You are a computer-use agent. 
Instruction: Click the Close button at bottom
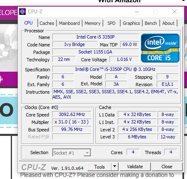tap(167, 167)
